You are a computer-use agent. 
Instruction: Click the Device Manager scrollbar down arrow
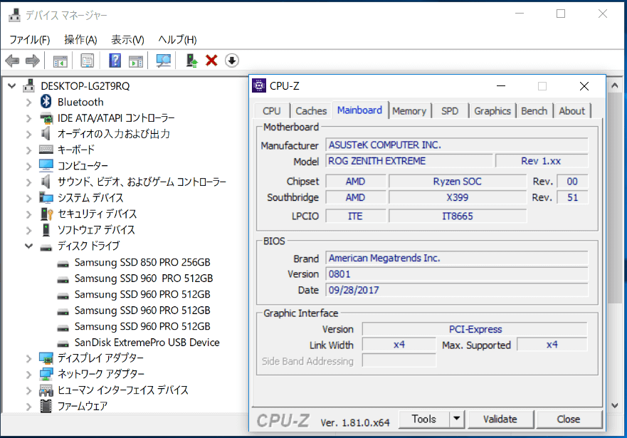pos(615,406)
